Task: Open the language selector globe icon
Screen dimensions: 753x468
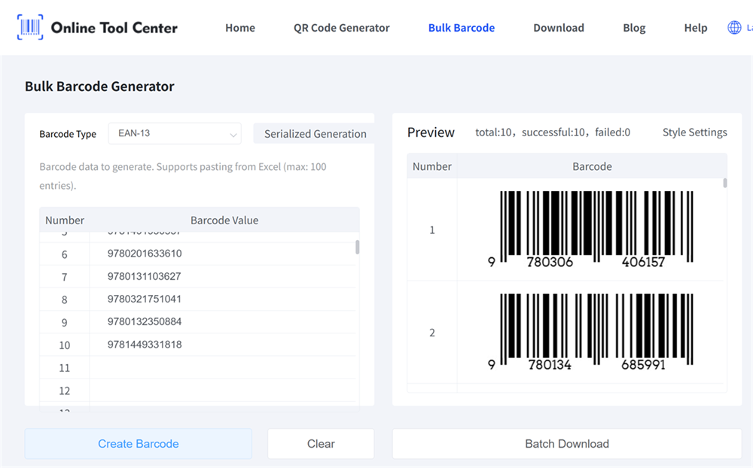Action: [x=733, y=27]
